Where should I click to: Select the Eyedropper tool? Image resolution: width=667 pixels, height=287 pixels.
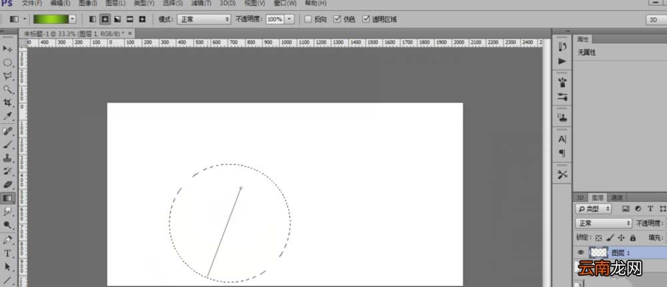[7, 116]
